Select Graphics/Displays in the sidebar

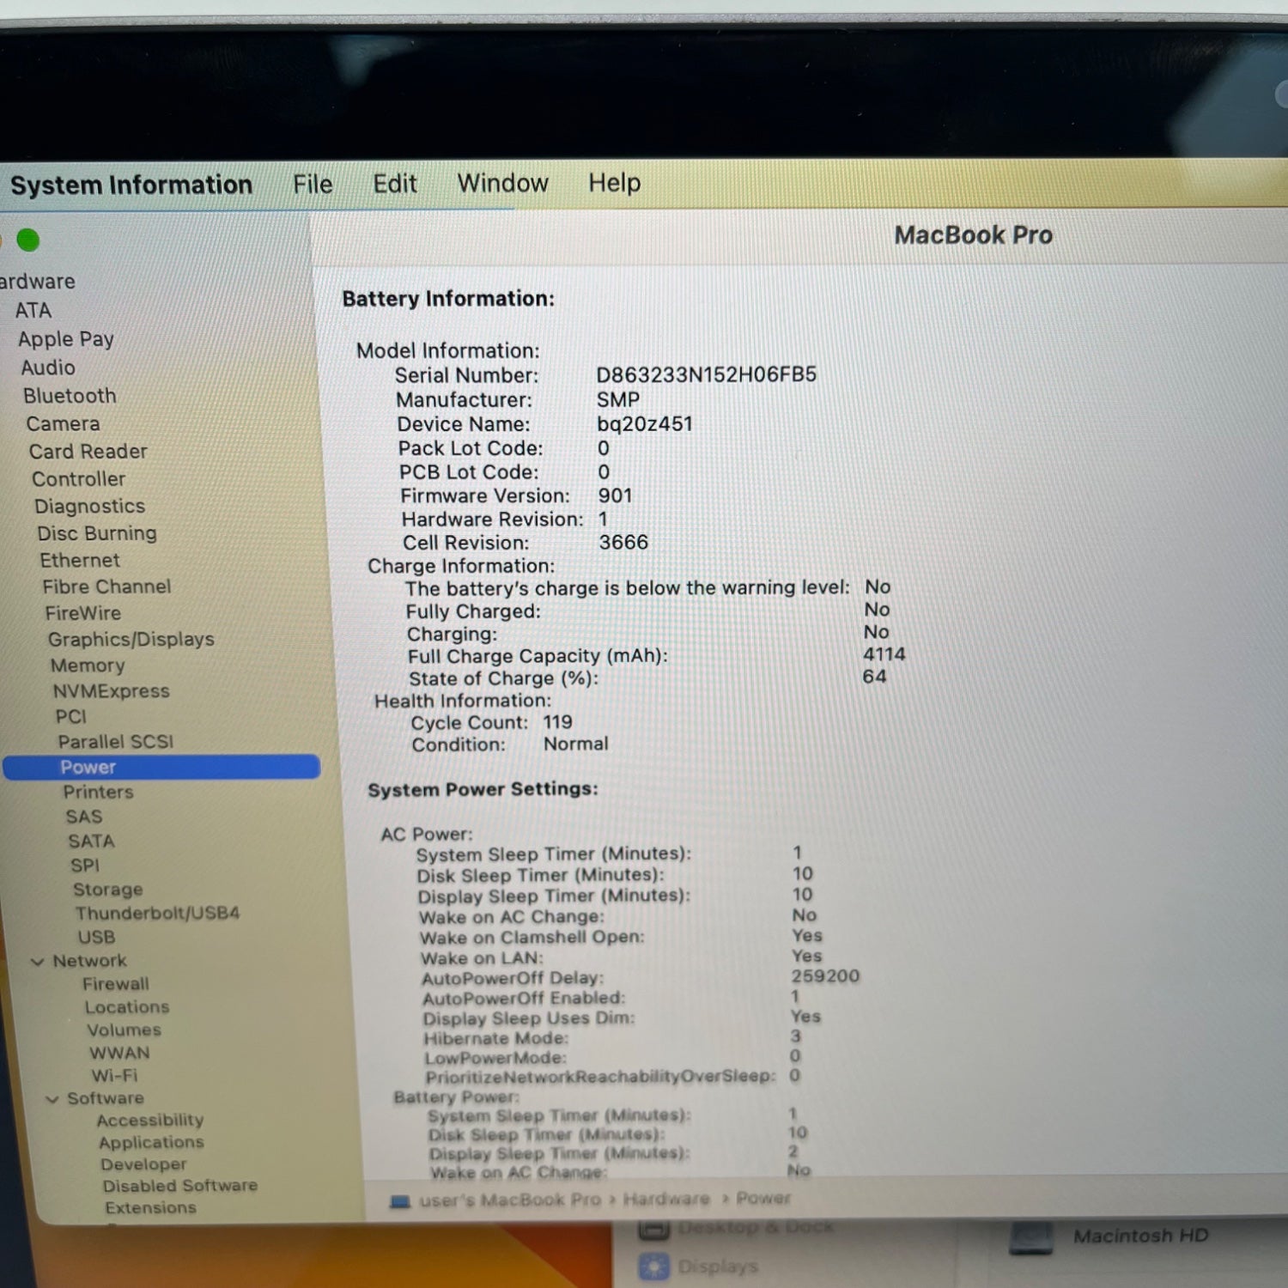(131, 640)
